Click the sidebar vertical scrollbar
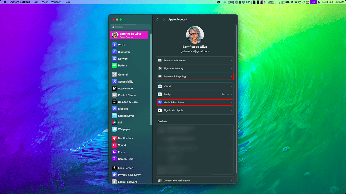346x194 pixels. pyautogui.click(x=151, y=79)
